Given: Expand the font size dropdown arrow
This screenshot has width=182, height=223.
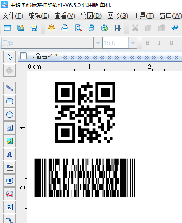Looking at the screenshot, I should coord(133,43).
